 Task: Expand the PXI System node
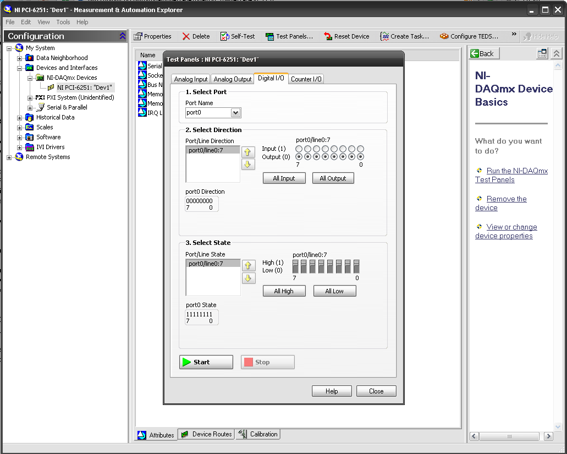30,97
